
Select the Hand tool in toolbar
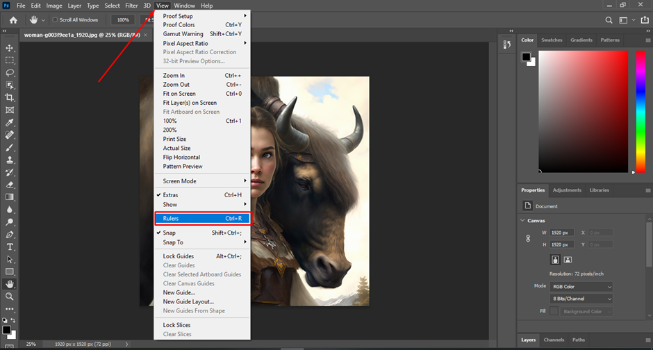10,284
